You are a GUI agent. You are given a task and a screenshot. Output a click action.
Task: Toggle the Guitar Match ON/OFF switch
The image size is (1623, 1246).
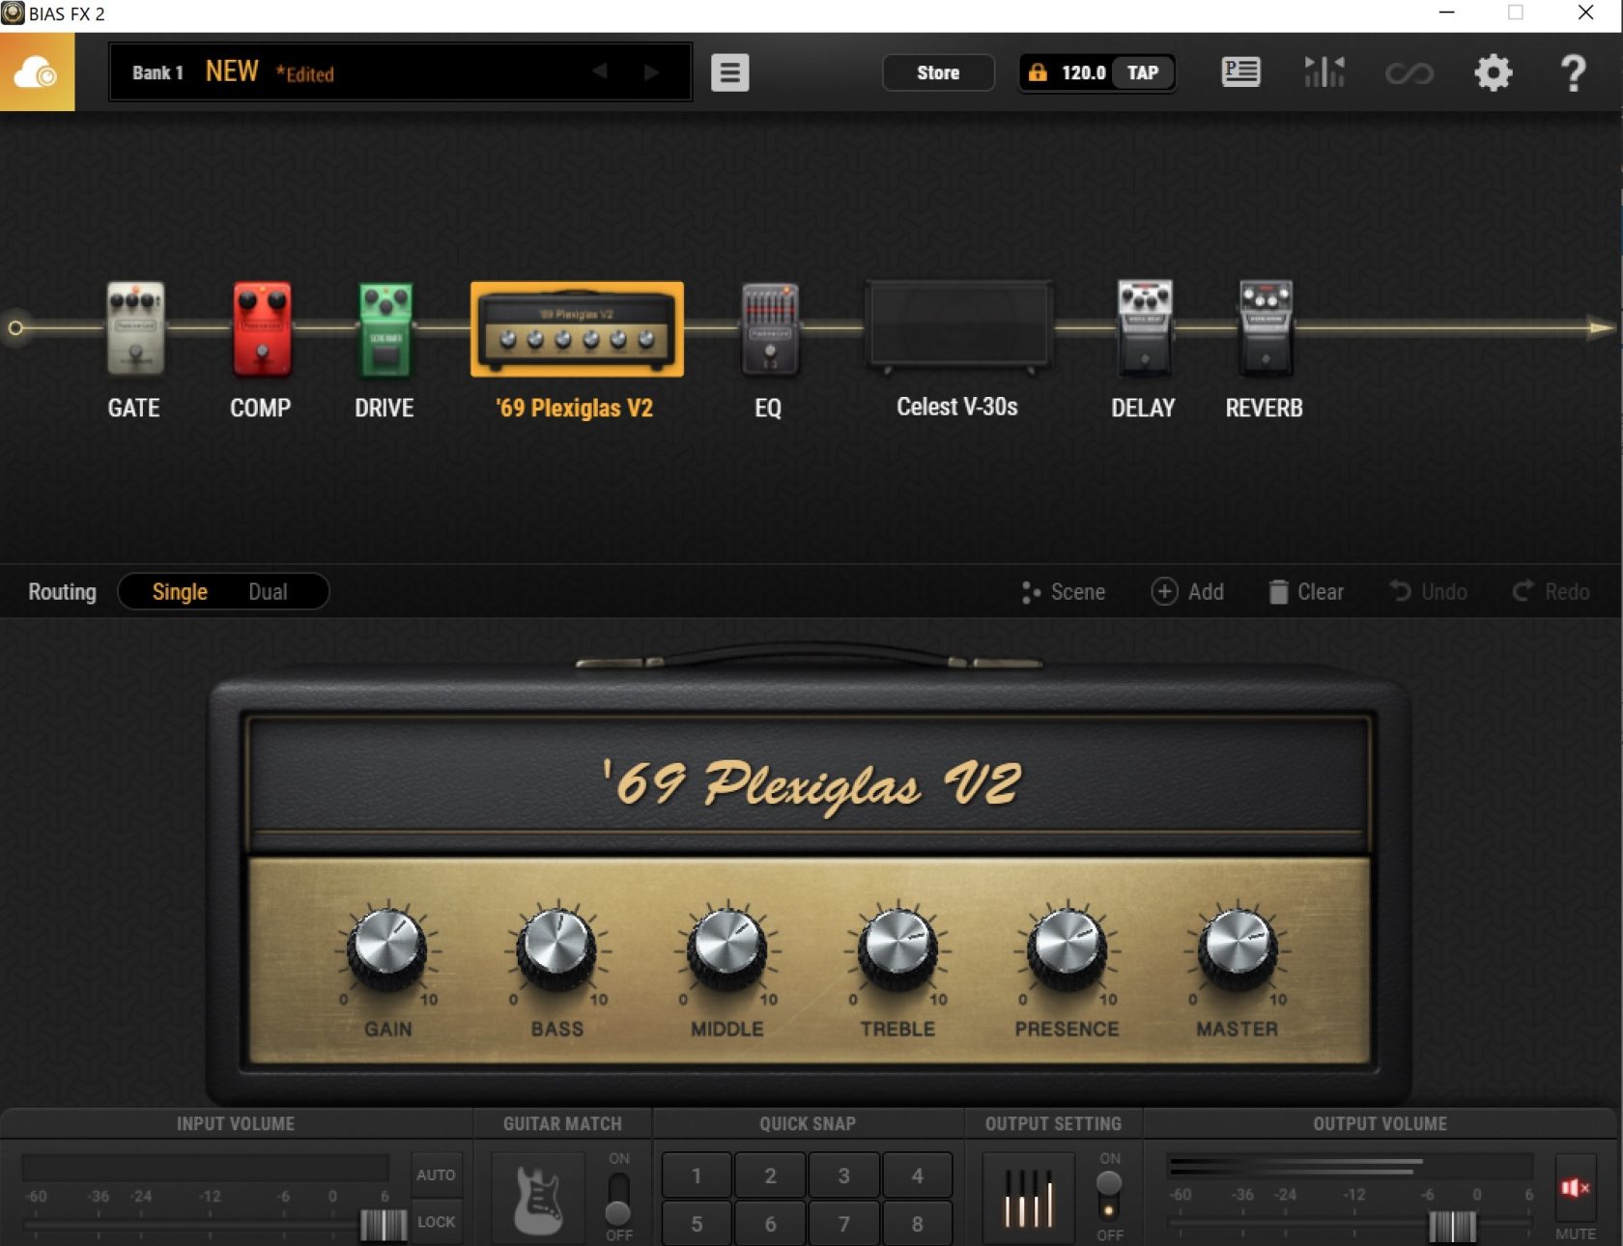click(618, 1199)
